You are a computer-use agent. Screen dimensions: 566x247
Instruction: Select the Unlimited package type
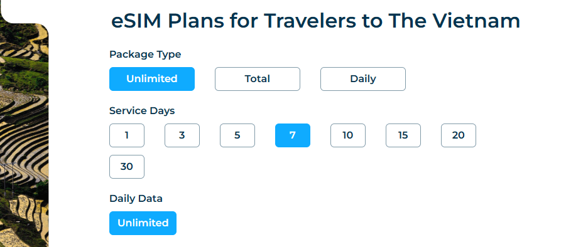pyautogui.click(x=152, y=79)
